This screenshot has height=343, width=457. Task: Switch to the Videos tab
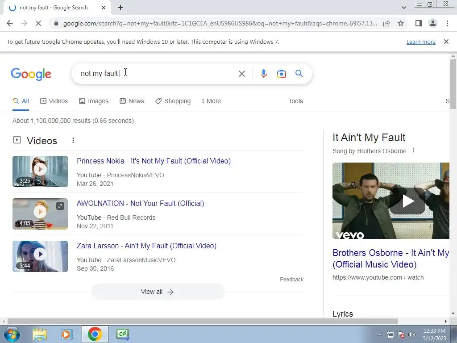tap(54, 101)
